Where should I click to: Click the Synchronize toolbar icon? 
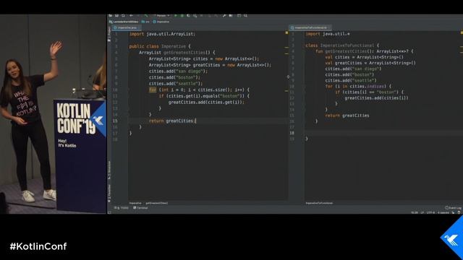tap(123, 16)
